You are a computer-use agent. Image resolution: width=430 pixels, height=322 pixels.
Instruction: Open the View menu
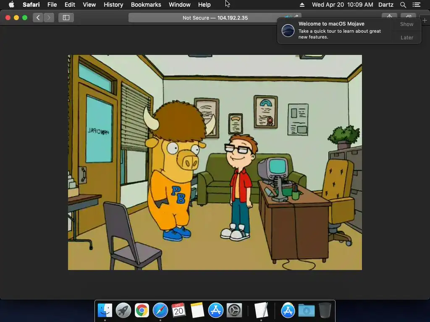(x=89, y=5)
